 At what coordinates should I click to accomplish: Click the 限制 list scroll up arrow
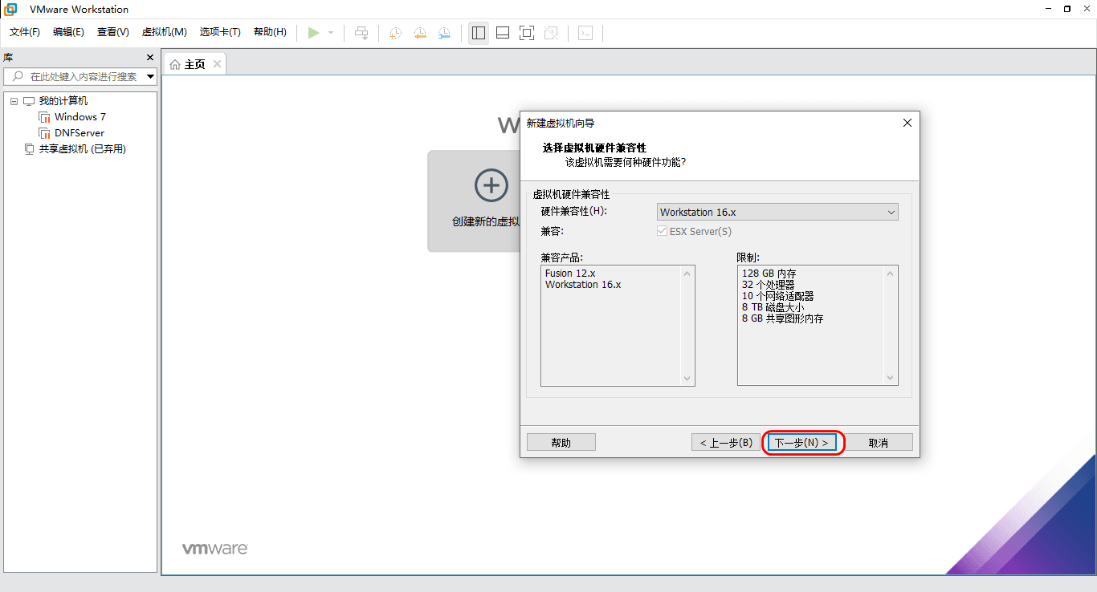890,274
